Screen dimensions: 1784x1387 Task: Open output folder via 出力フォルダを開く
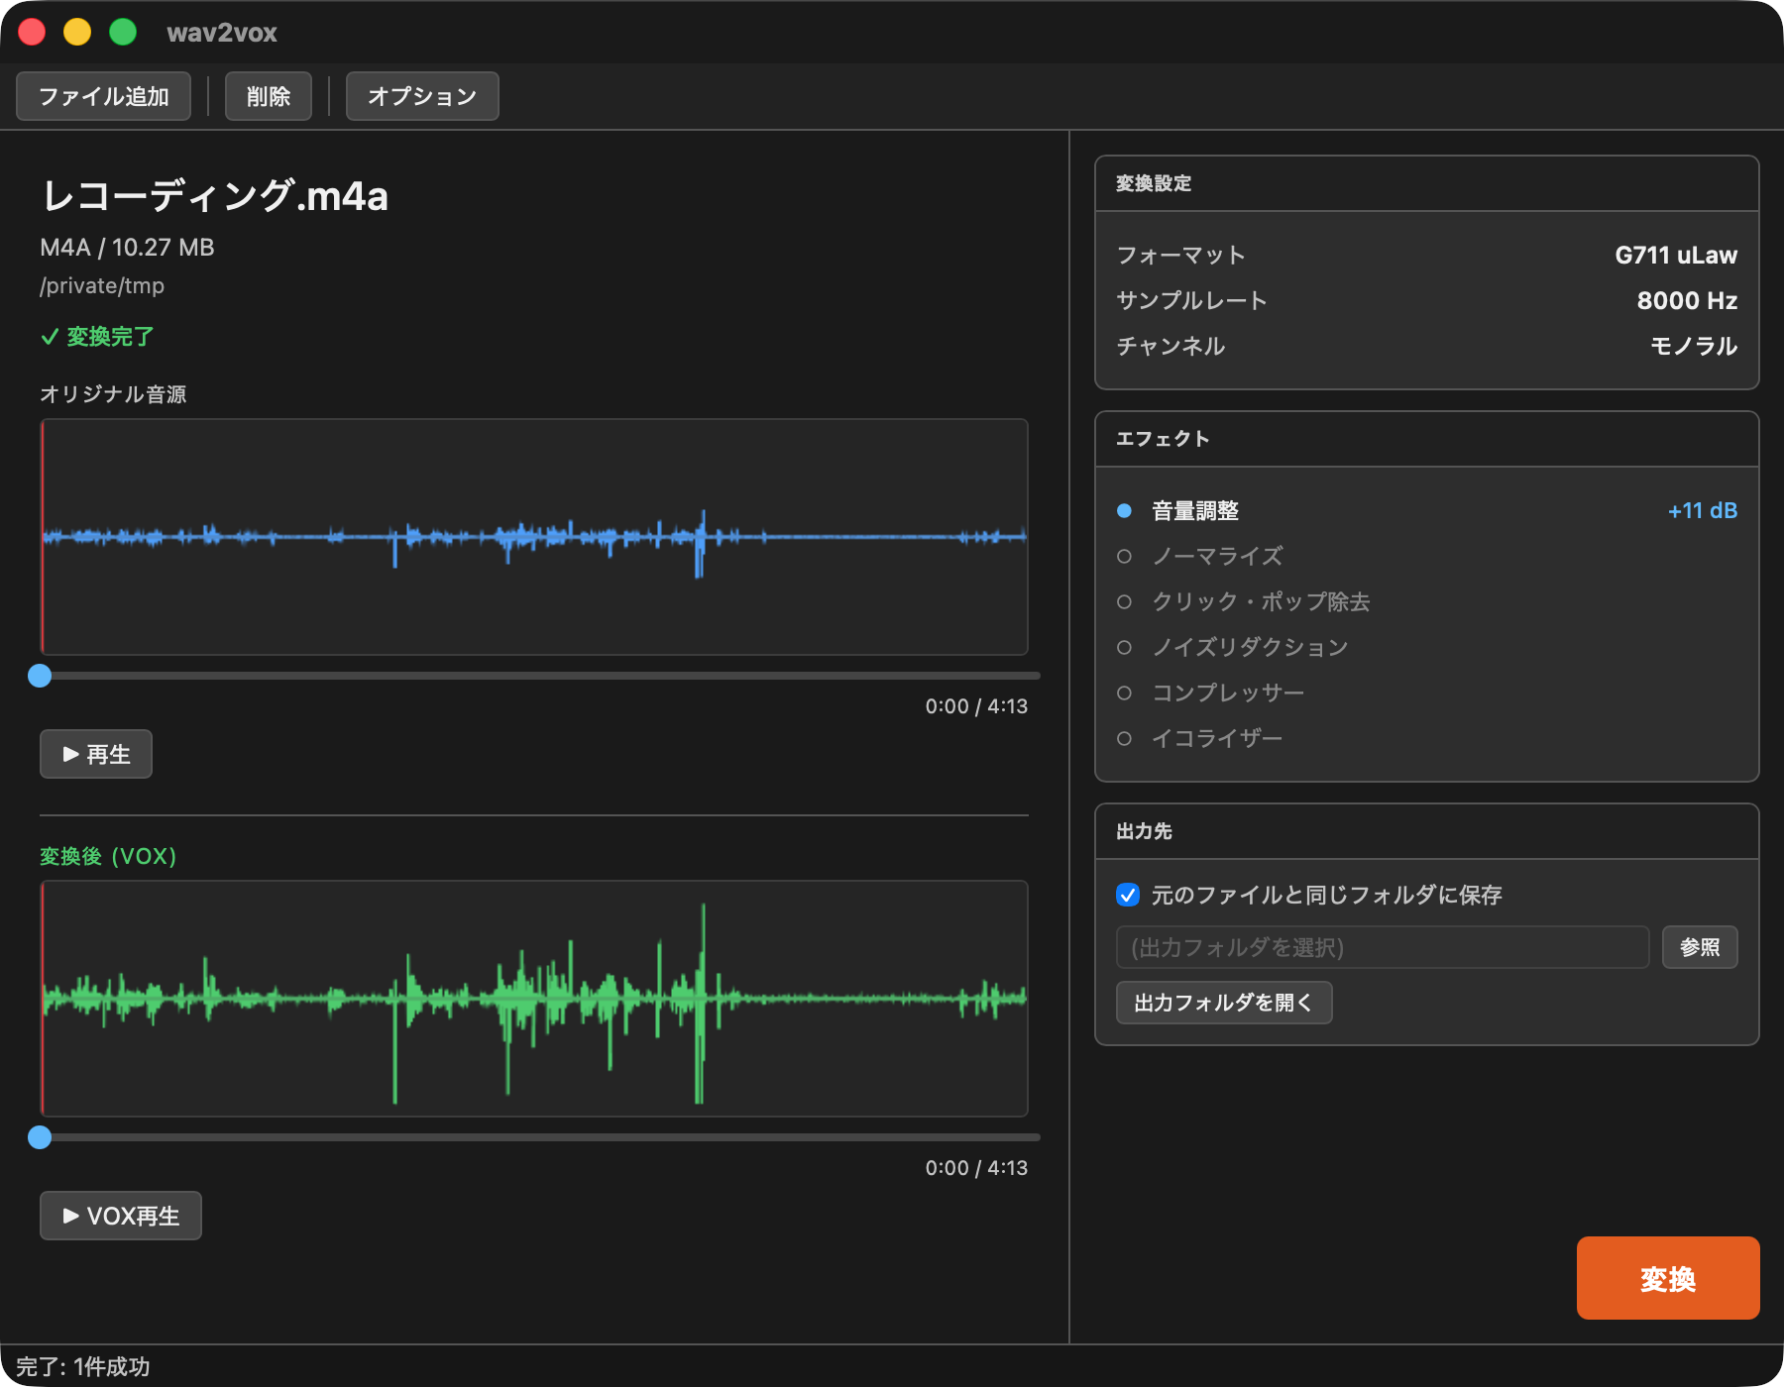(1224, 1003)
